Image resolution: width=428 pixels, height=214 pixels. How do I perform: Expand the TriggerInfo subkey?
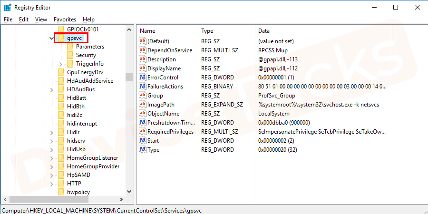tap(60, 64)
